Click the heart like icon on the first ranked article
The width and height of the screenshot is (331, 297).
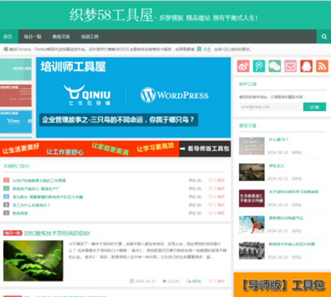[x=211, y=181]
